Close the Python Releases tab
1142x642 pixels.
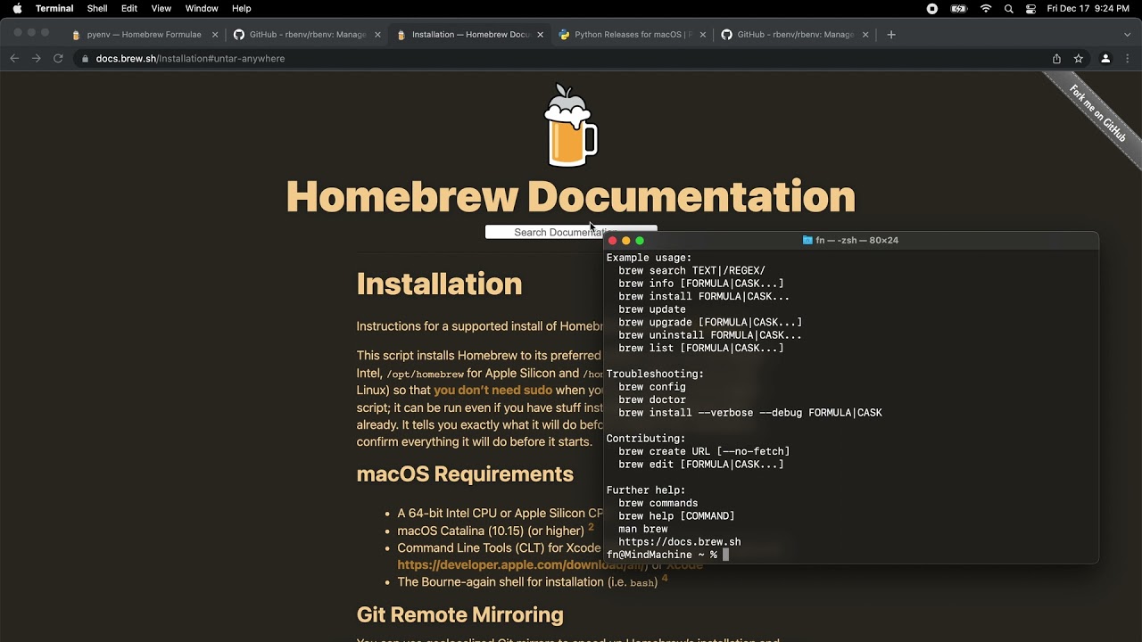click(703, 35)
